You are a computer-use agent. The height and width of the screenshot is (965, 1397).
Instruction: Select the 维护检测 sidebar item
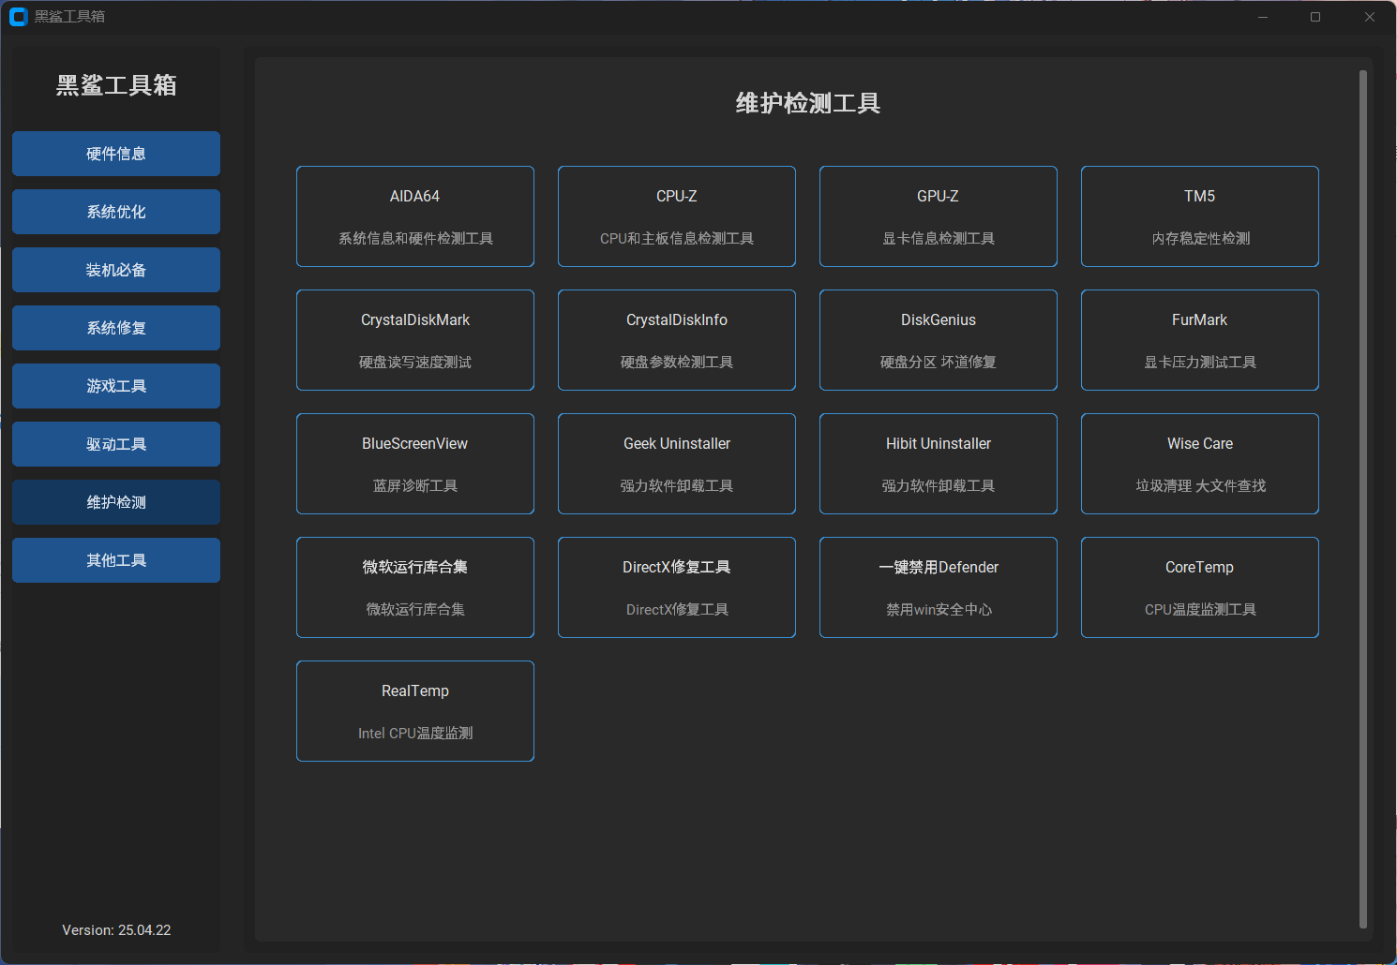tap(116, 502)
